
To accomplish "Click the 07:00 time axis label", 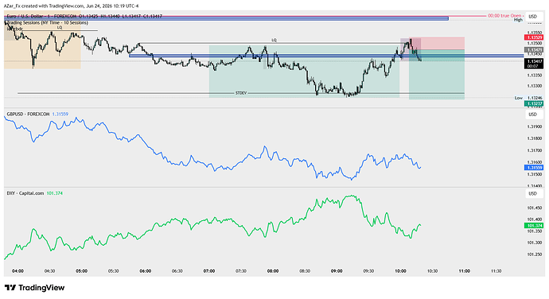I will pos(209,271).
